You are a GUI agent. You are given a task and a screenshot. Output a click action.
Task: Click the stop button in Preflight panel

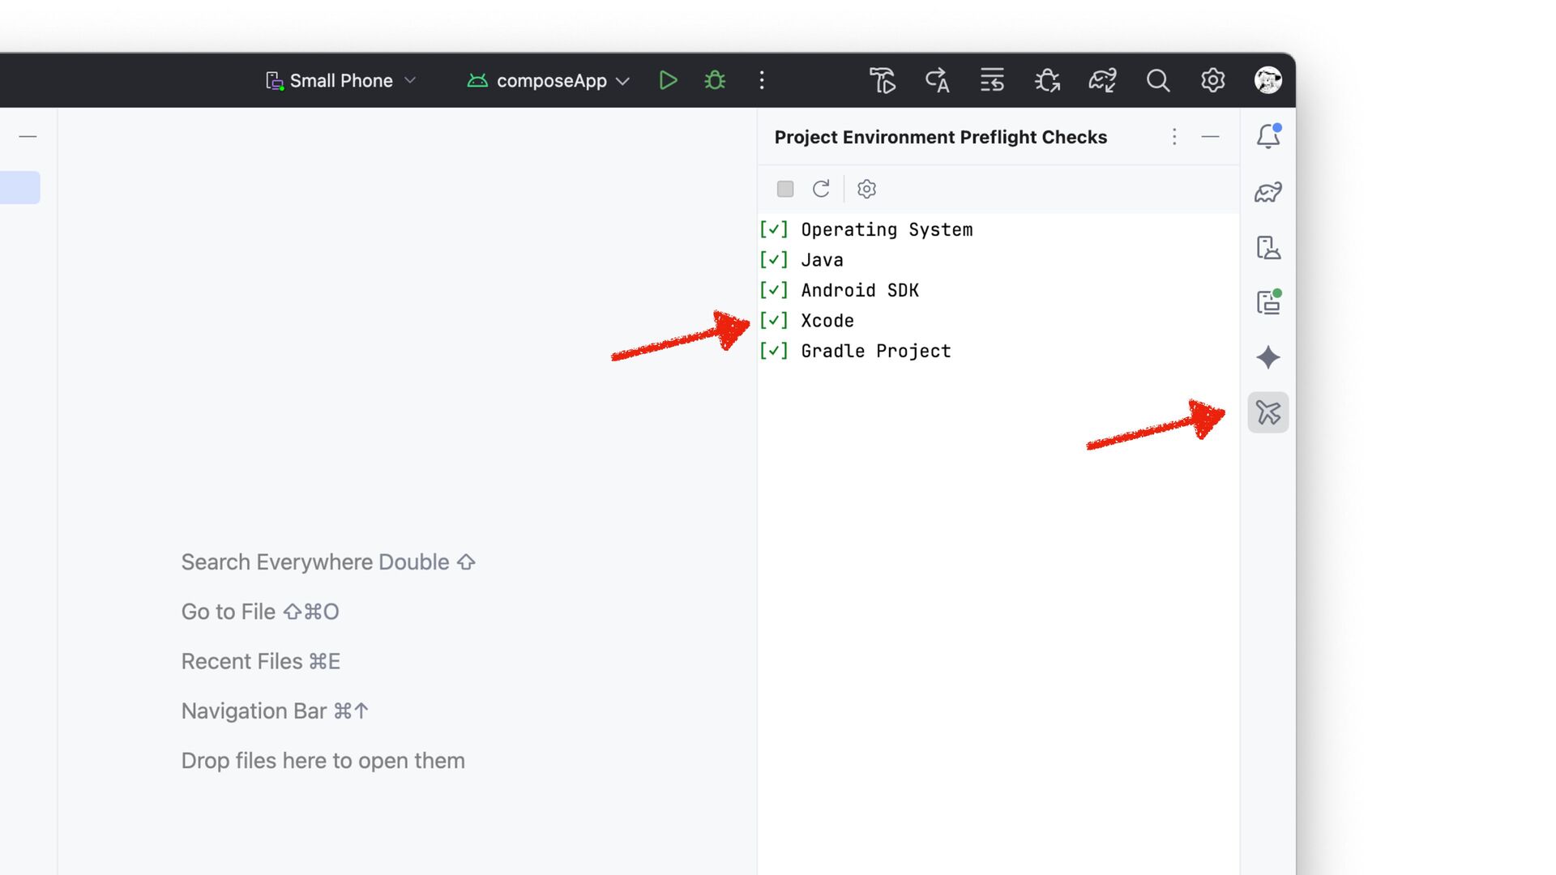tap(785, 189)
